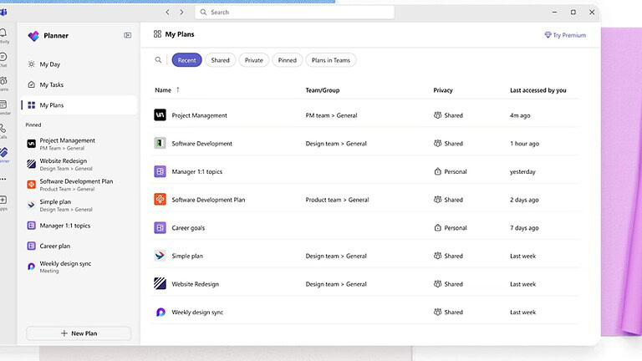Open Software Development row name
The width and height of the screenshot is (642, 361).
click(201, 144)
